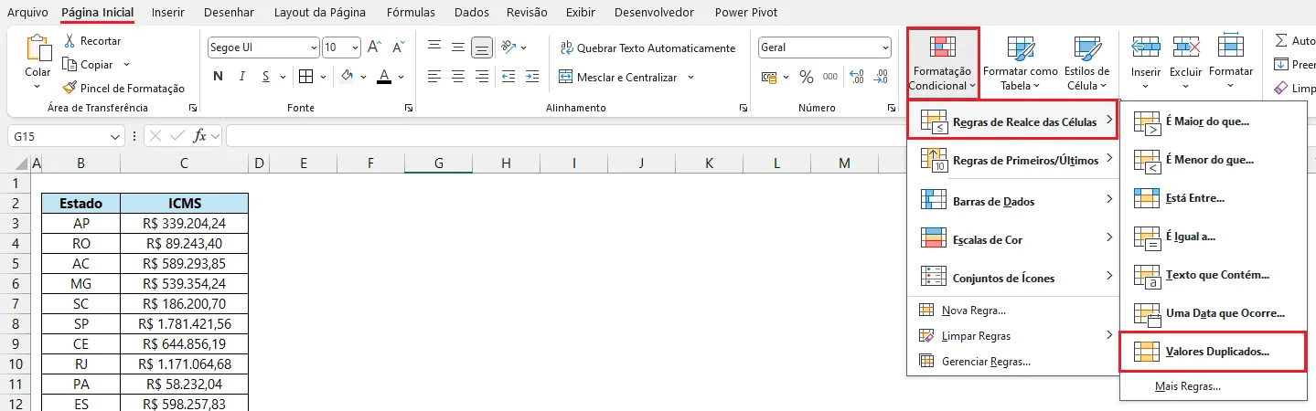The height and width of the screenshot is (411, 1316).
Task: Align text to middle vertically
Action: pyautogui.click(x=458, y=47)
